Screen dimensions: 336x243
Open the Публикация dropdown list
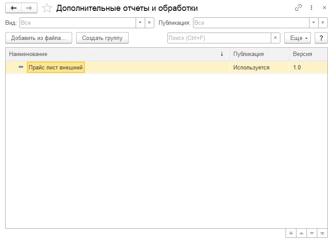tap(313, 23)
